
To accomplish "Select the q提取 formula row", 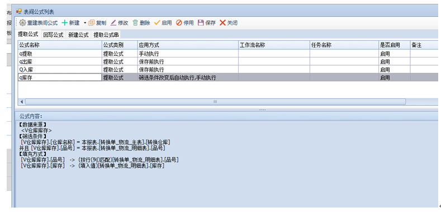I will tap(228, 54).
